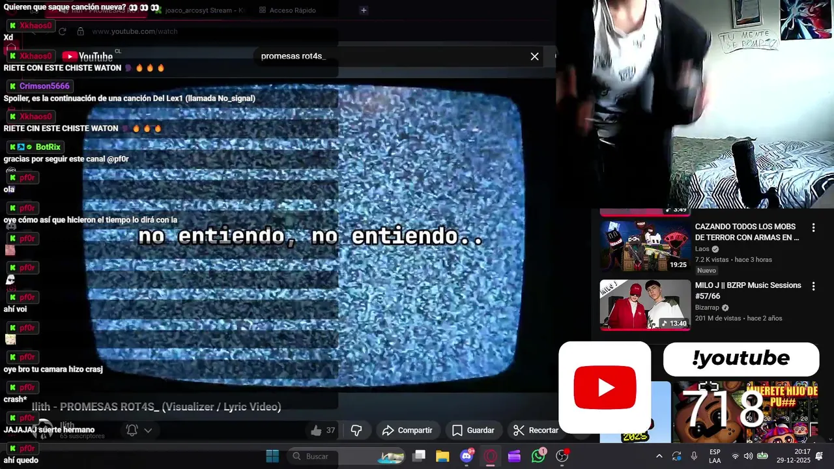Open File Explorer from taskbar
Image resolution: width=834 pixels, height=469 pixels.
click(442, 456)
